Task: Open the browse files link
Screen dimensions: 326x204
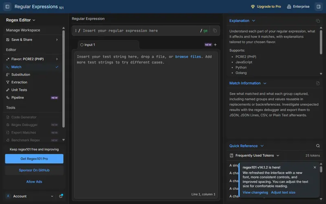Action: (188, 57)
